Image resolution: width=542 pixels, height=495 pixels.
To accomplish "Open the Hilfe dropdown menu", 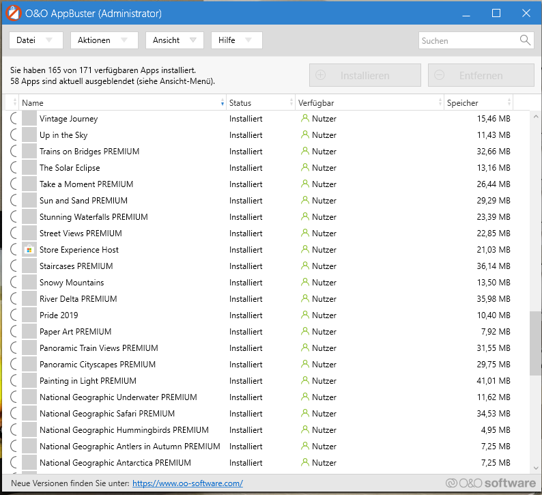I will [236, 40].
